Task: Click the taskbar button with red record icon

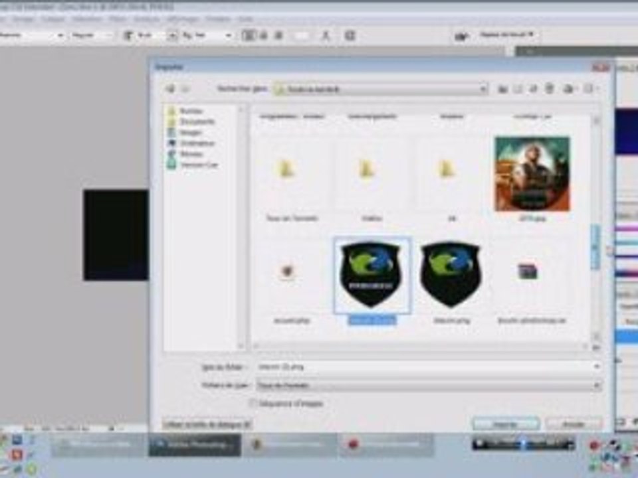Action: (387, 444)
